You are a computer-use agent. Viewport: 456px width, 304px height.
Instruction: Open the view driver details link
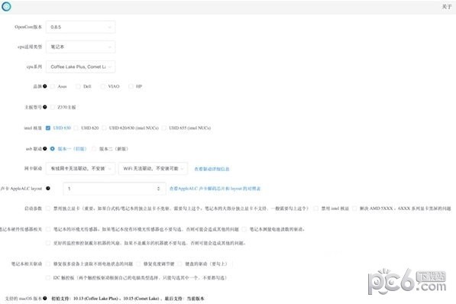[x=212, y=169]
